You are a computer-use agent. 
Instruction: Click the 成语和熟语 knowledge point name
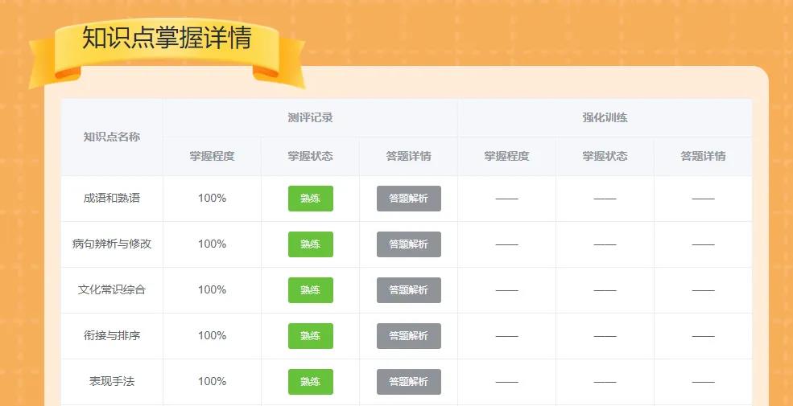112,198
